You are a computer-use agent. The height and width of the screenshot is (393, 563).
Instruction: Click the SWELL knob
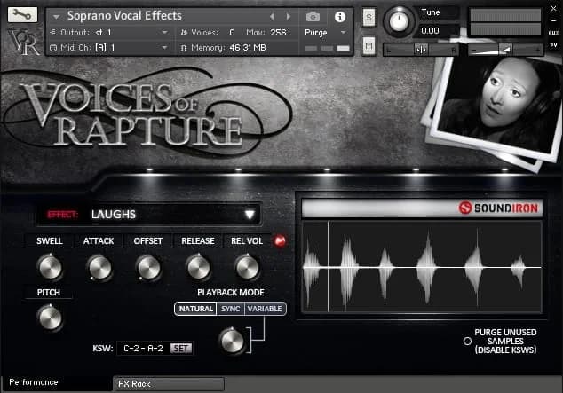[50, 268]
